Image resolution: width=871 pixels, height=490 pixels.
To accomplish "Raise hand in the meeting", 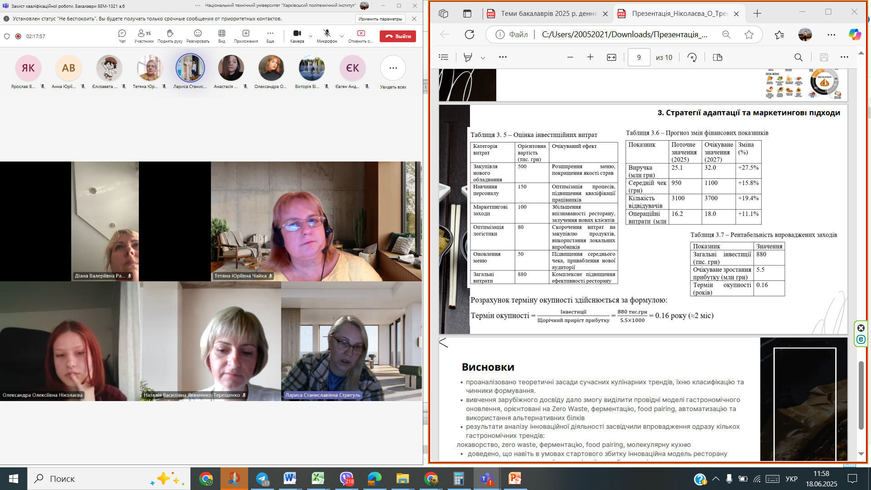I will (170, 36).
